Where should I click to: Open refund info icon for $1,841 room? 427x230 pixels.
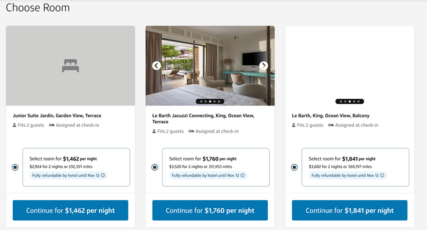coord(382,176)
